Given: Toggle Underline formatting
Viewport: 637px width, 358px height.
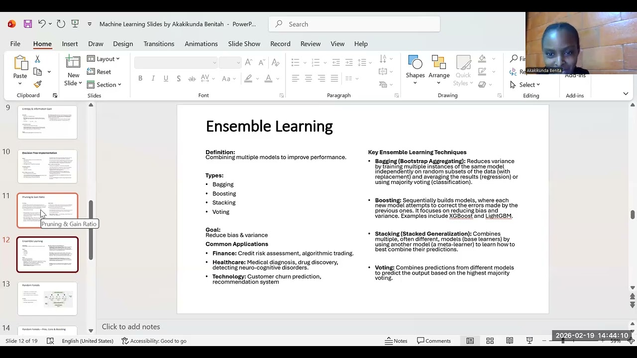Looking at the screenshot, I should (x=166, y=78).
